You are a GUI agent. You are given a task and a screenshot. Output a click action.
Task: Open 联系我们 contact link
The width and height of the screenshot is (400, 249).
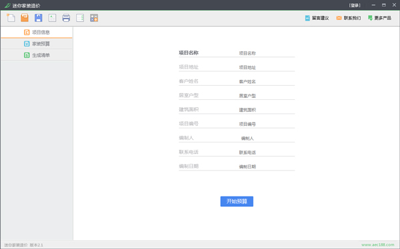[349, 18]
